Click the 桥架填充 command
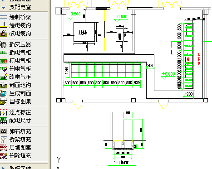 (20, 139)
